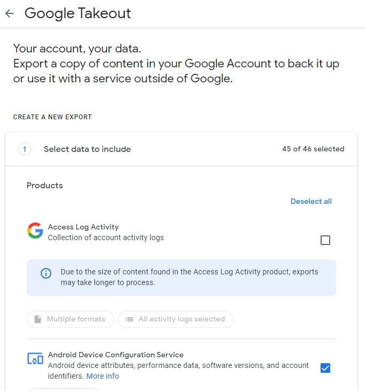Image resolution: width=365 pixels, height=391 pixels.
Task: Click the step 1 circle badge
Action: tap(25, 149)
